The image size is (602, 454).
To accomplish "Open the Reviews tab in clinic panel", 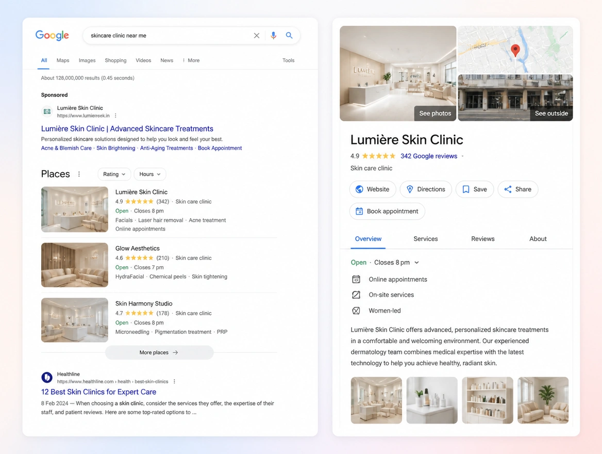I will click(482, 239).
